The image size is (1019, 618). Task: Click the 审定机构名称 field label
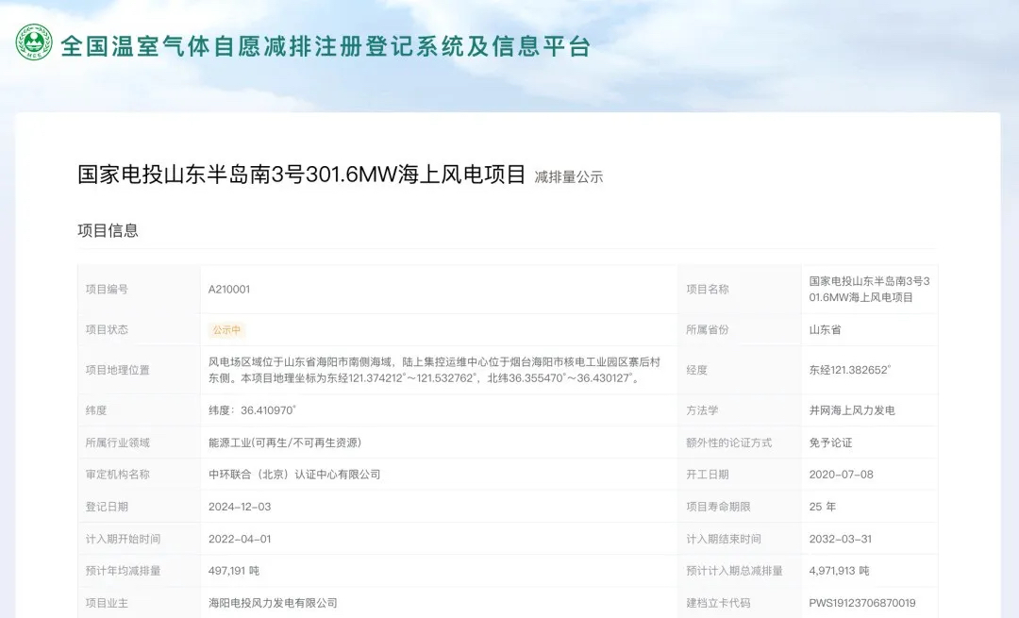coord(118,475)
